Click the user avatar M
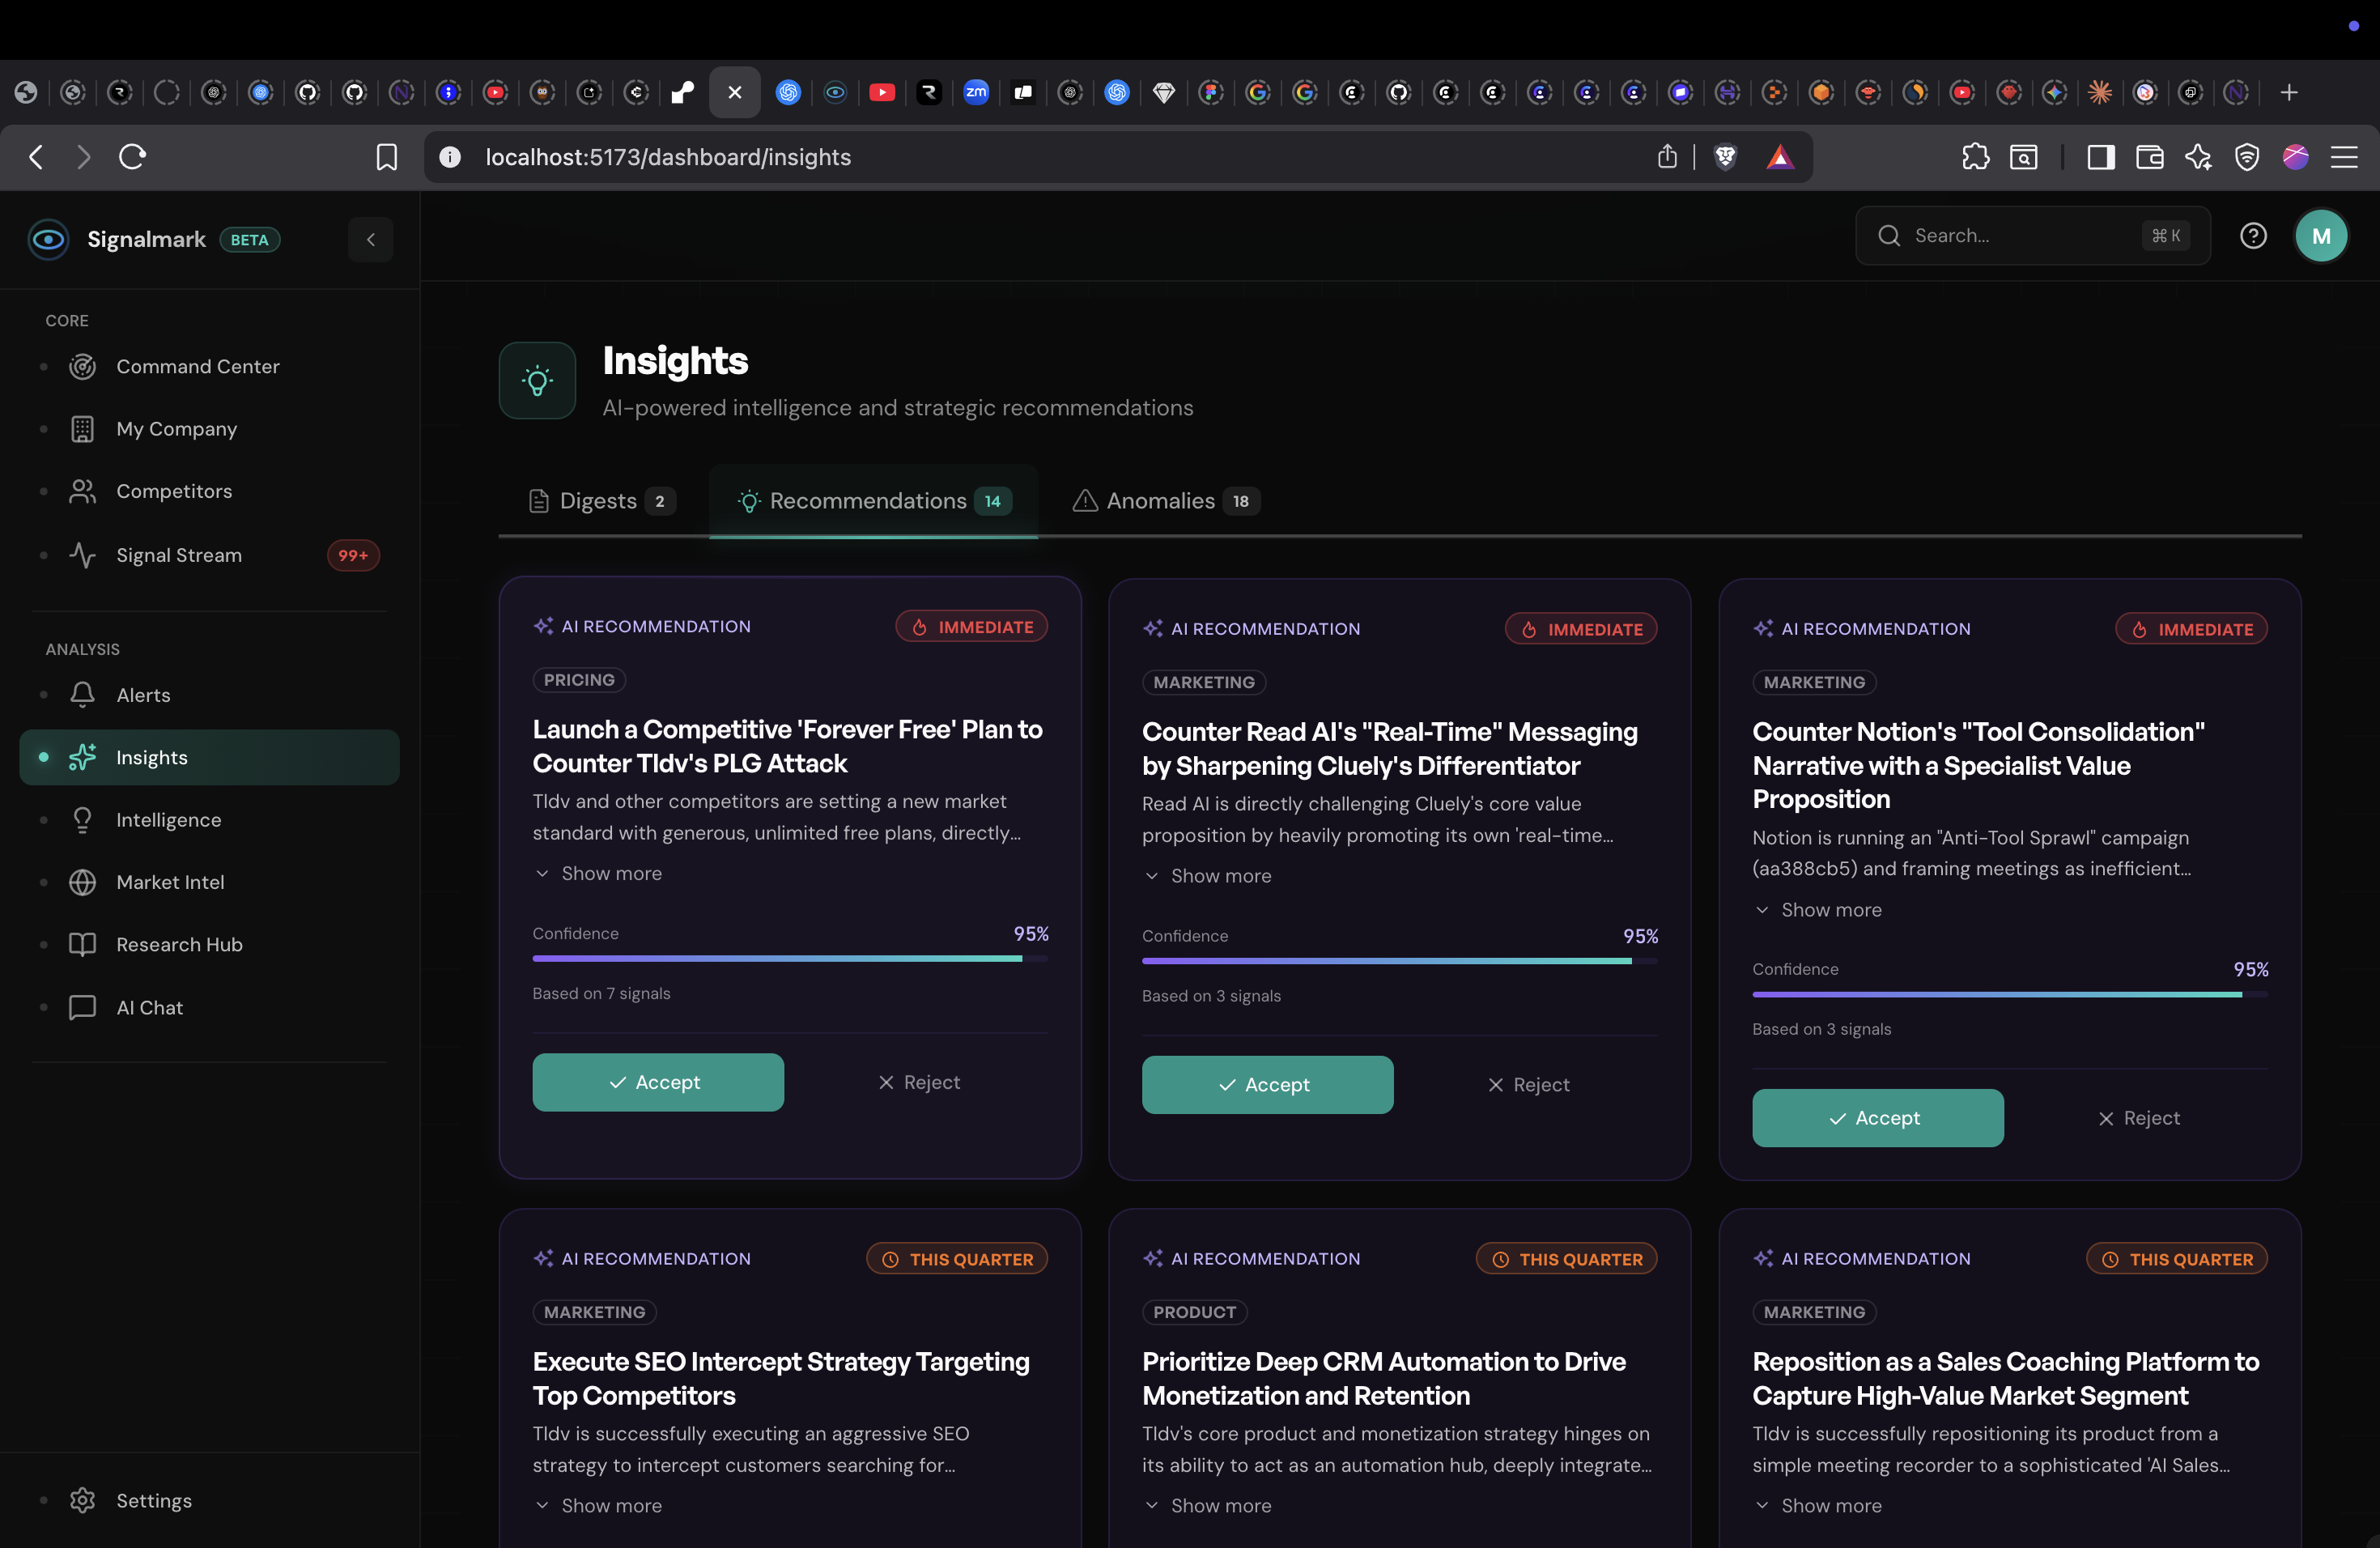This screenshot has height=1548, width=2380. click(2320, 236)
